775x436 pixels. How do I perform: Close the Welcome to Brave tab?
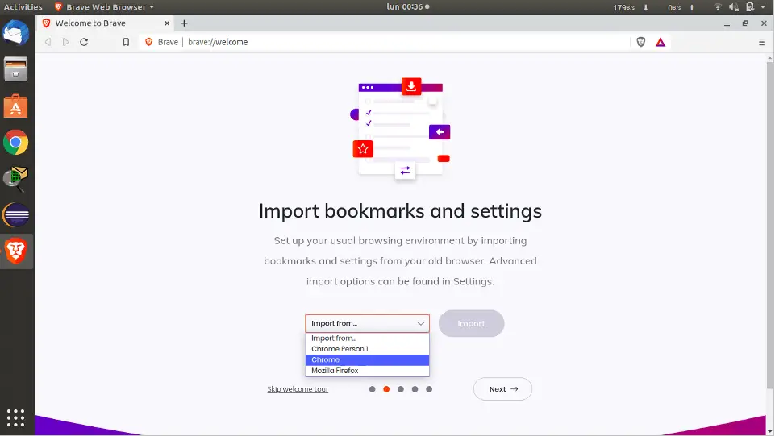click(167, 23)
